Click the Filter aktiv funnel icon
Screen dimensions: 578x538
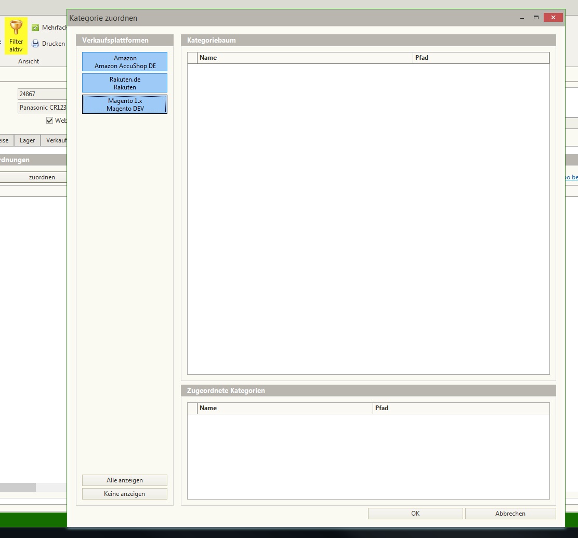click(16, 28)
